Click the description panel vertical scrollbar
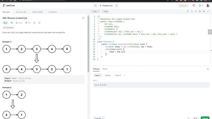212x119 pixels. pyautogui.click(x=88, y=44)
